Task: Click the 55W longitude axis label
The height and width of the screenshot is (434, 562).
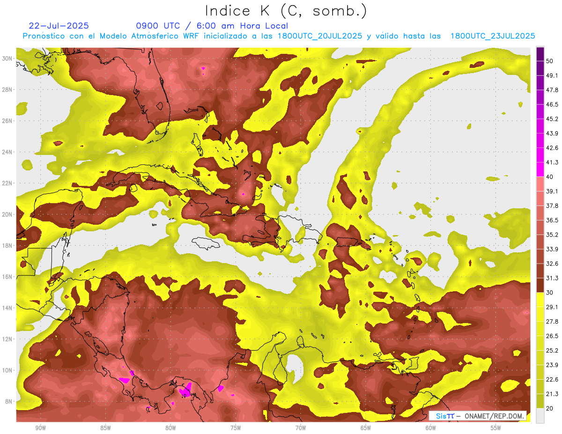Action: click(x=496, y=428)
